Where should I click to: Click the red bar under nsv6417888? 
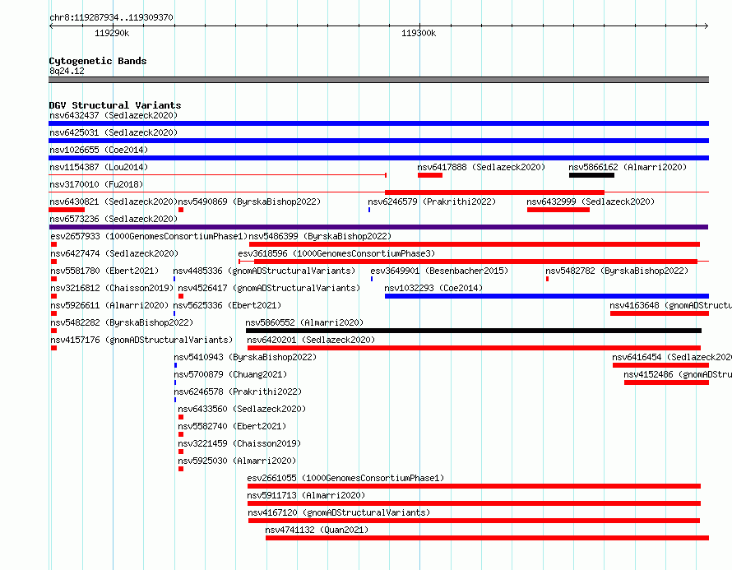click(430, 175)
